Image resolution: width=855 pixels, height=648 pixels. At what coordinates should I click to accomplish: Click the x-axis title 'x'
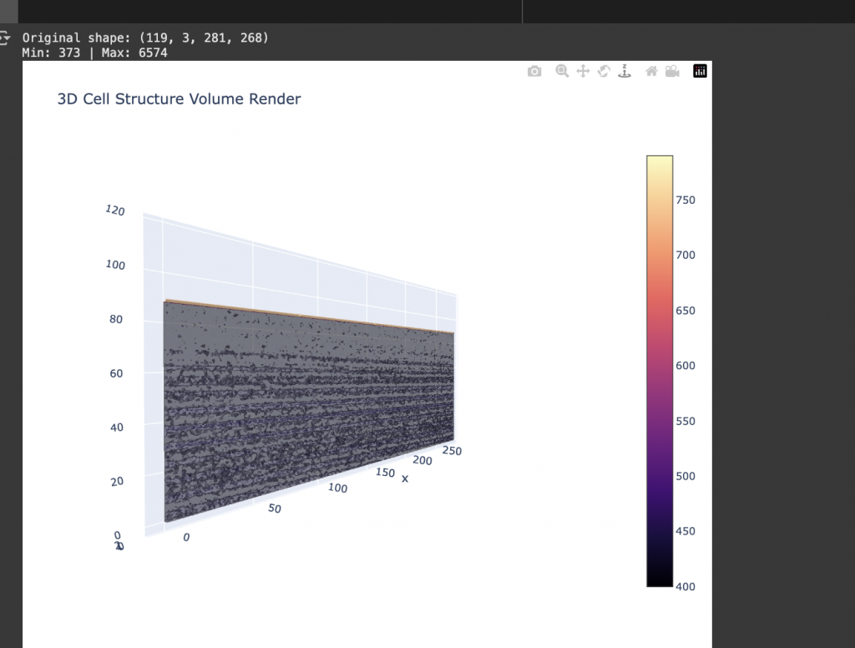point(405,479)
